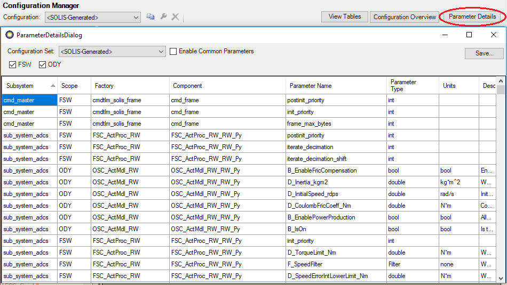
Task: Open the View Tables tab
Action: 344,17
